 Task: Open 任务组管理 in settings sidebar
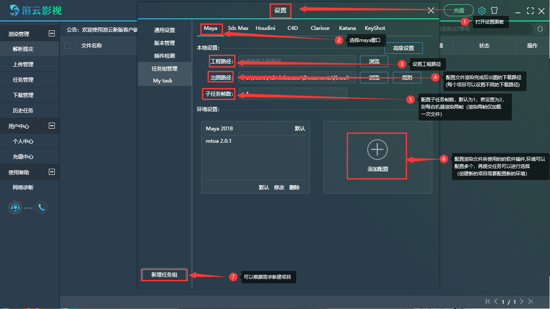(165, 68)
